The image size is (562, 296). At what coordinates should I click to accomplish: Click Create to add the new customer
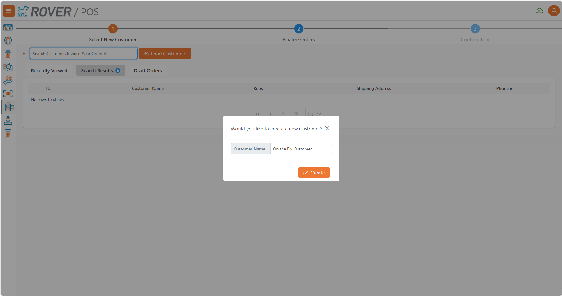point(314,172)
